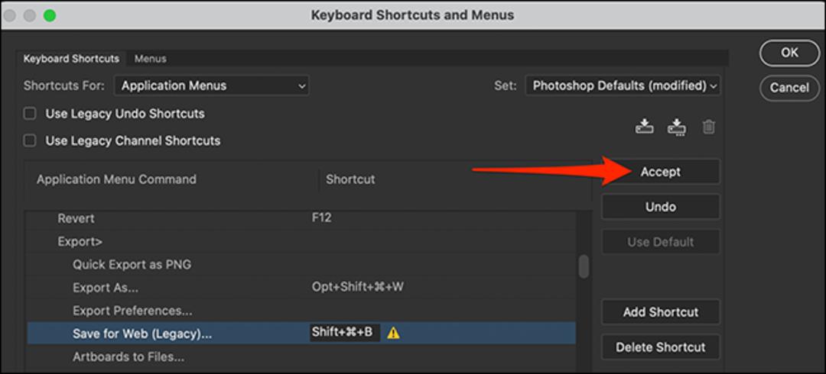Select the Export As... command row
Screen dimensions: 826x374
pyautogui.click(x=301, y=287)
